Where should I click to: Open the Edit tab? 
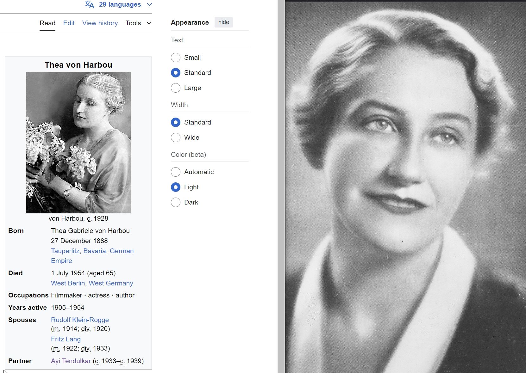coord(69,23)
